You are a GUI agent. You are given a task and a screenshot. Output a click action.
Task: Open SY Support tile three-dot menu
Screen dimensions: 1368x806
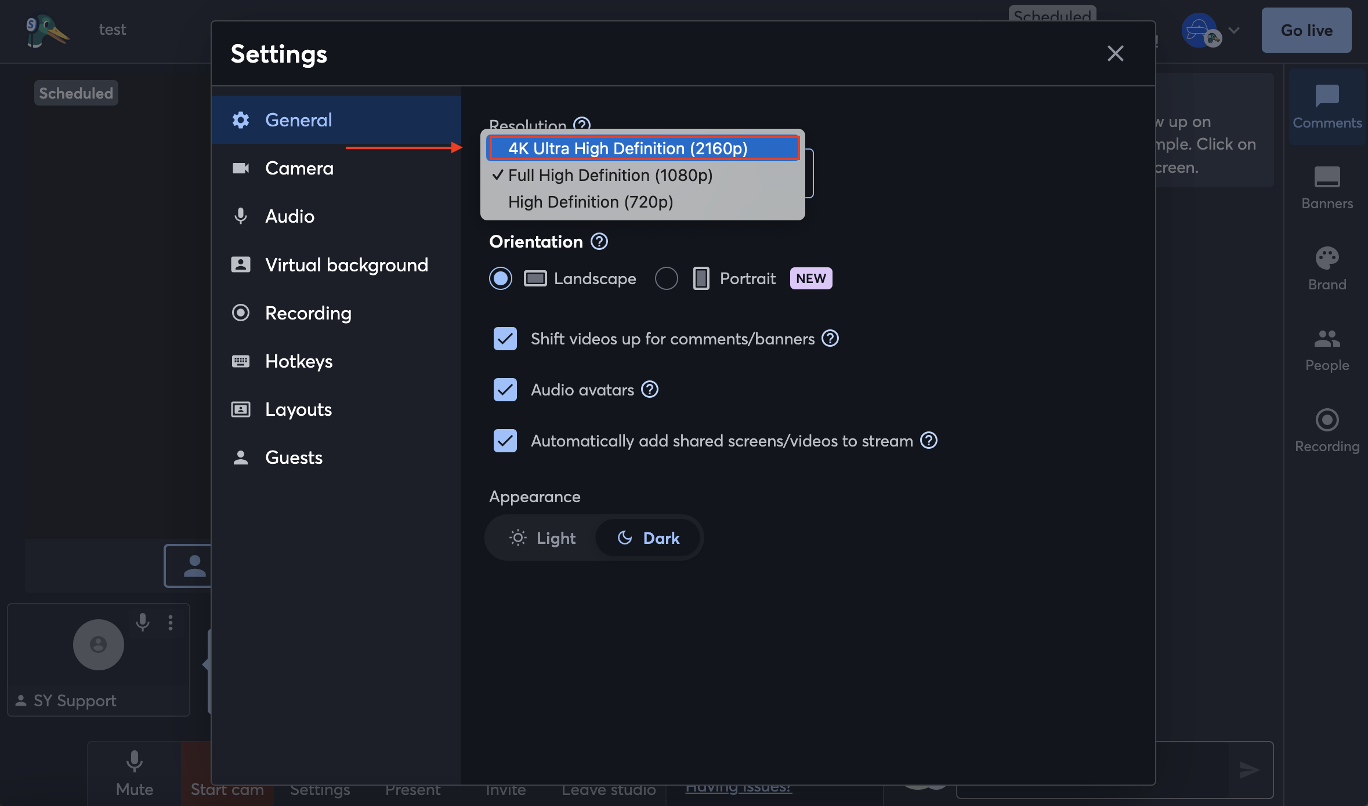pos(170,622)
